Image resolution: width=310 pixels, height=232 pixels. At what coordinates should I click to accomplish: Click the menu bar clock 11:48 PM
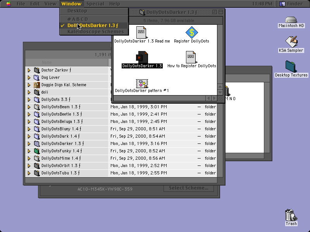[x=262, y=4]
